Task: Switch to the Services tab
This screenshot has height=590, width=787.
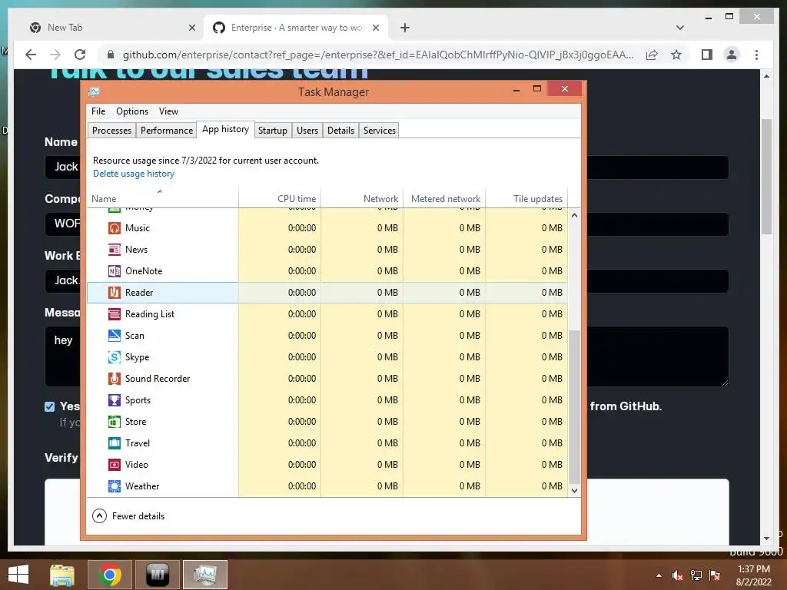Action: point(380,131)
